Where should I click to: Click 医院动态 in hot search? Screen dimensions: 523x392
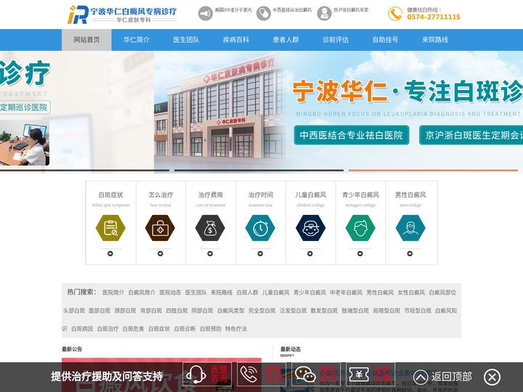coord(170,293)
